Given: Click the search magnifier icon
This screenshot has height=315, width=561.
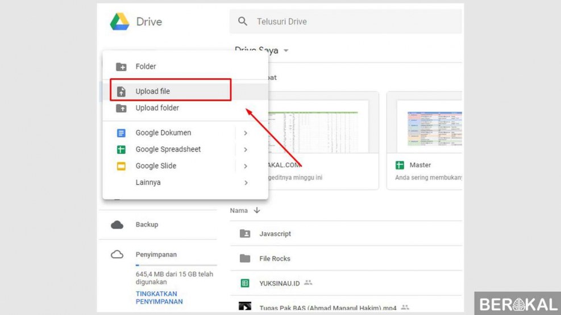Looking at the screenshot, I should pos(243,22).
